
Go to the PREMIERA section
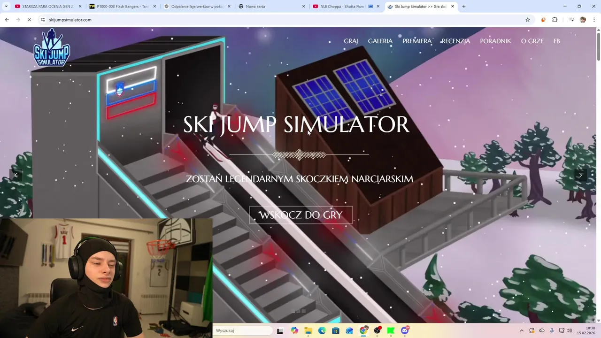tap(417, 41)
